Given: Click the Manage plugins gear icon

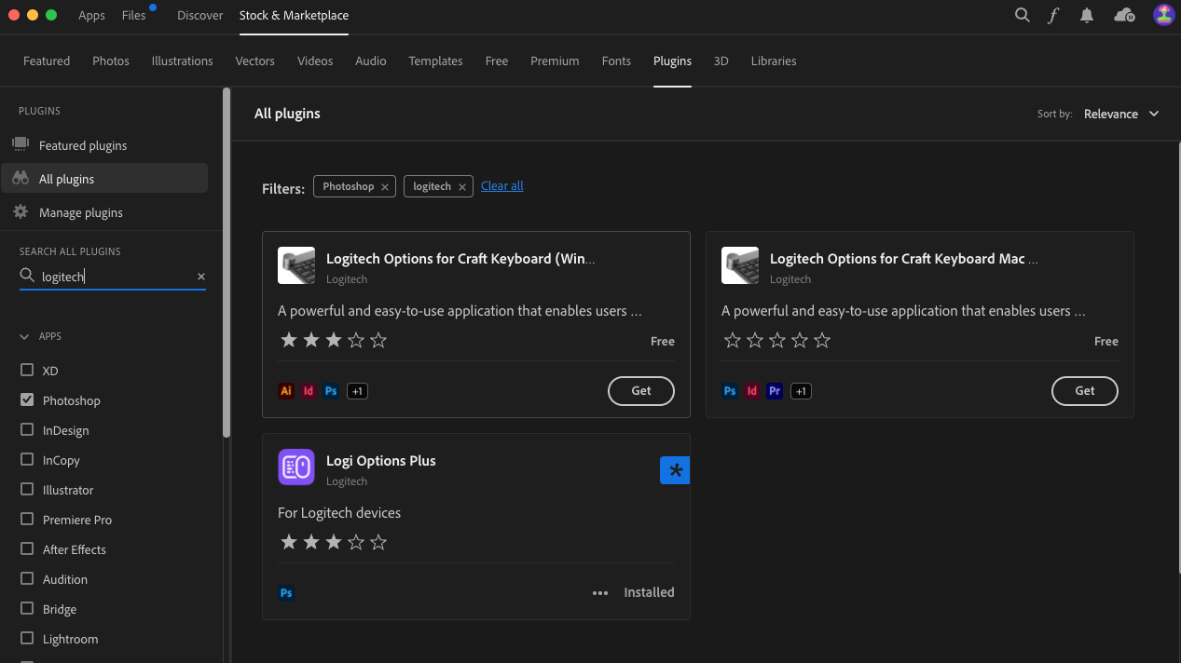Looking at the screenshot, I should [x=20, y=211].
